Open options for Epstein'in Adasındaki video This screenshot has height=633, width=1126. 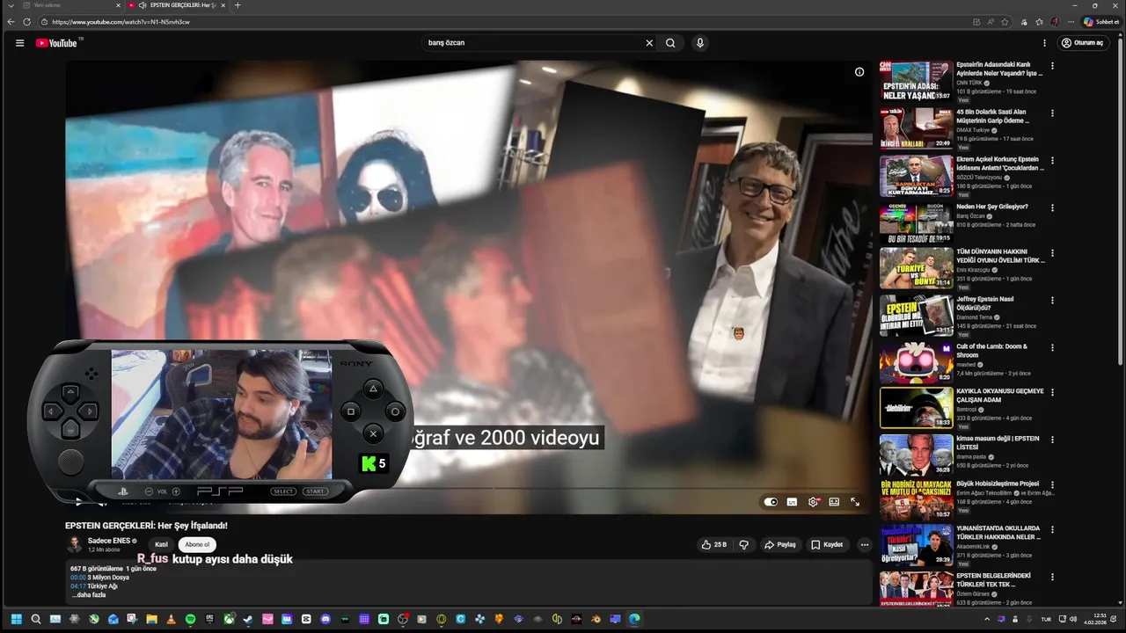pos(1052,66)
